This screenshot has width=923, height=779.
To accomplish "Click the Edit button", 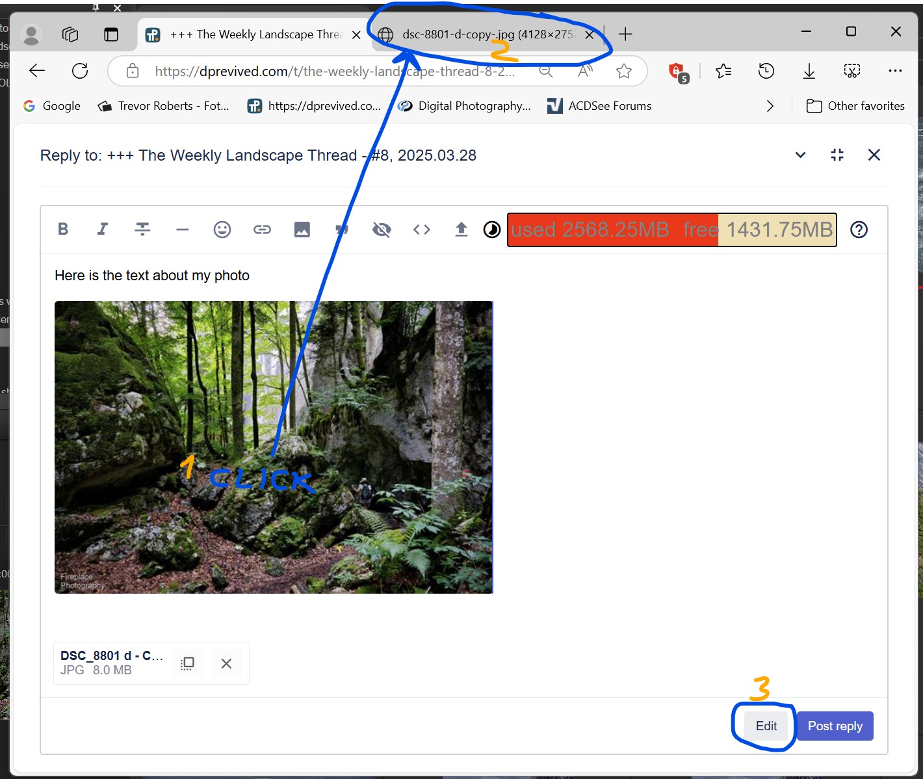I will pos(766,726).
